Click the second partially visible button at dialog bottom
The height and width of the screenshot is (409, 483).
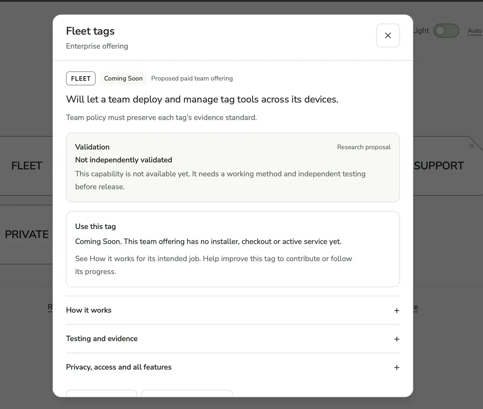tap(187, 393)
